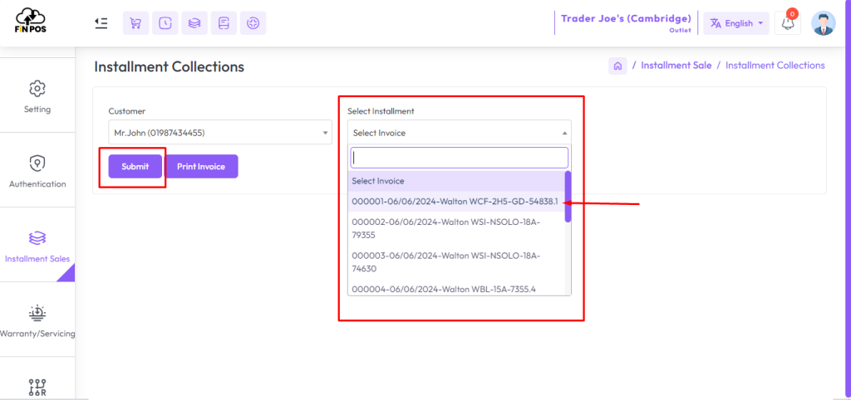Collapse the sidebar with the menu toggle icon
Viewport: 851px width, 400px height.
101,22
